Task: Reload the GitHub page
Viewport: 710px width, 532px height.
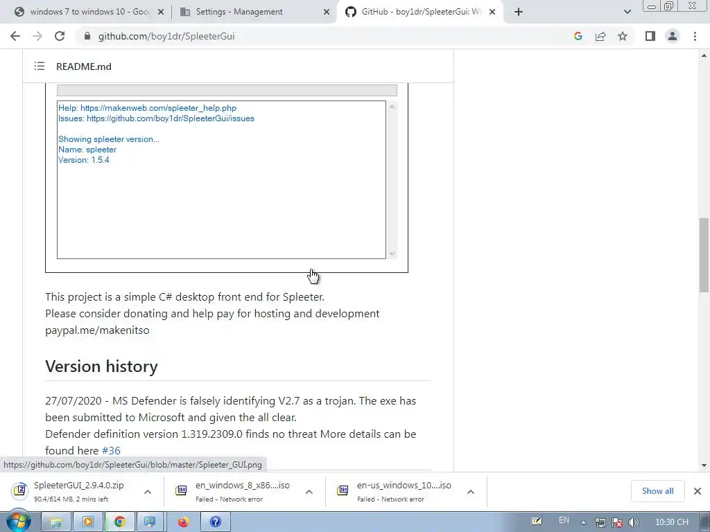Action: 60,36
